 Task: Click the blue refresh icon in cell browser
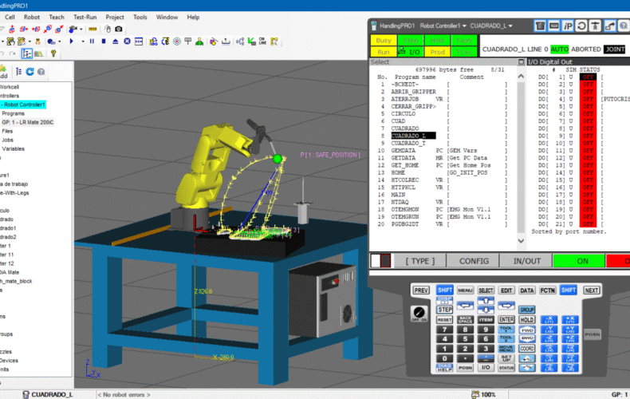pyautogui.click(x=30, y=71)
